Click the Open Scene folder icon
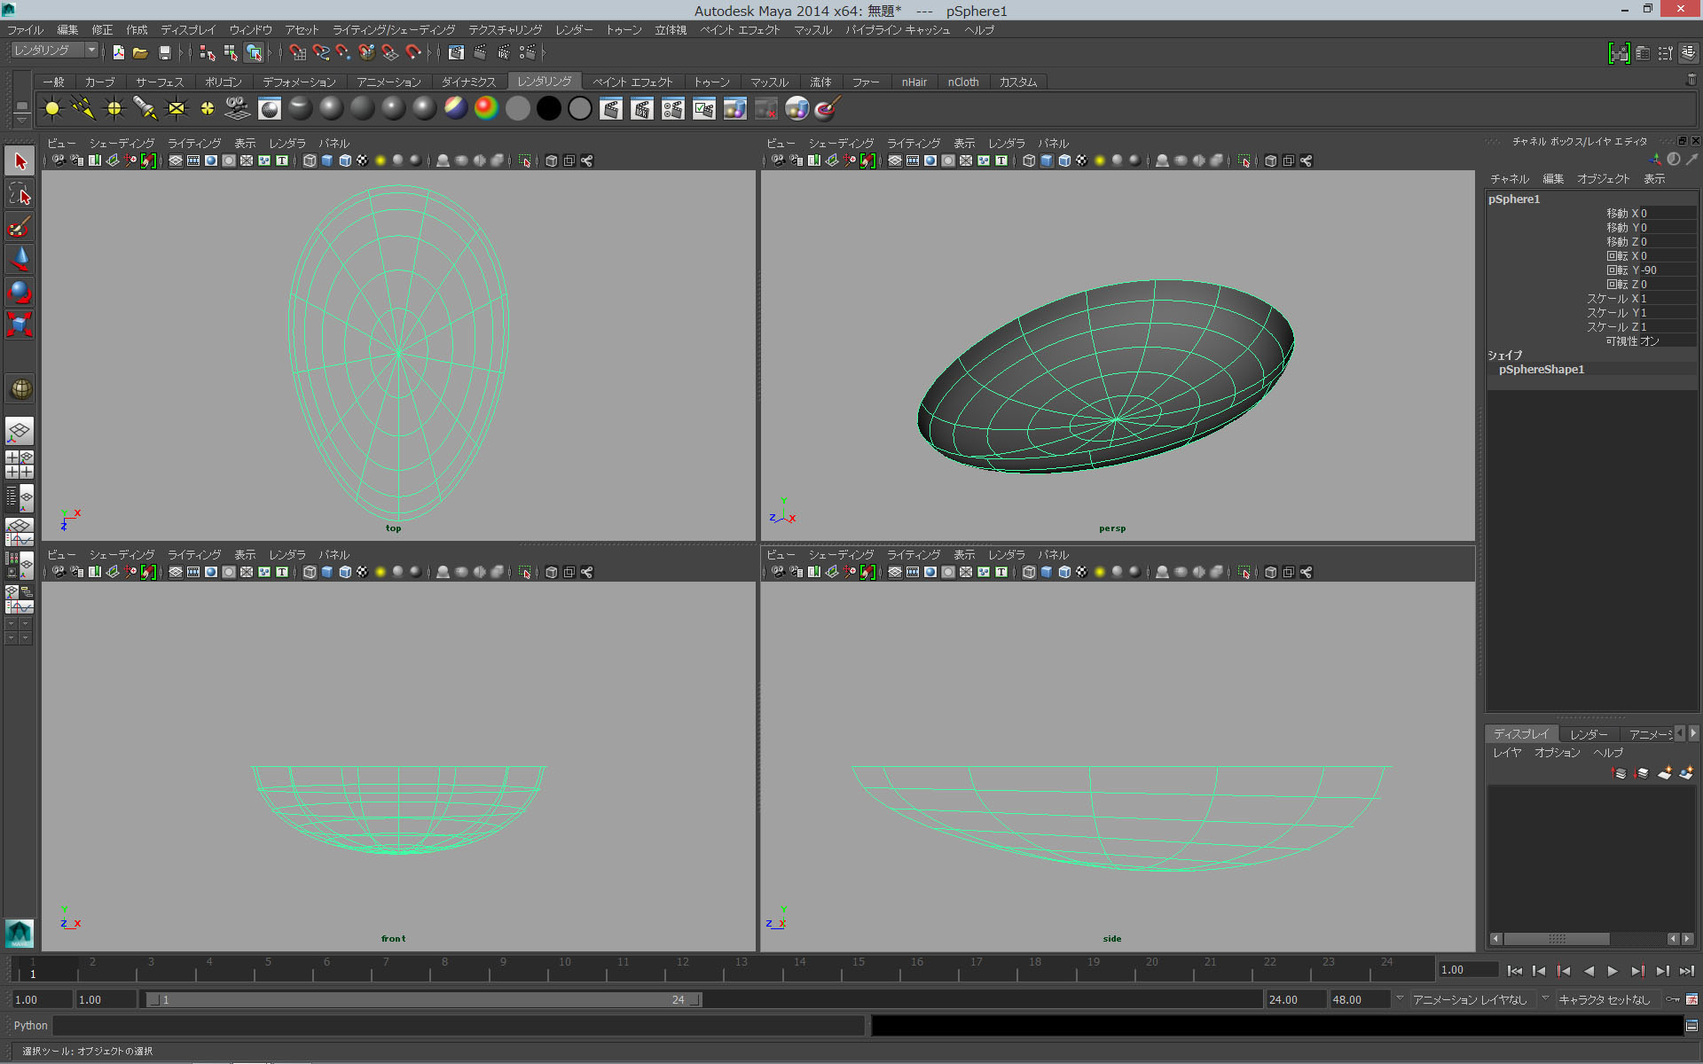Screen dimensions: 1703x1064 140,53
